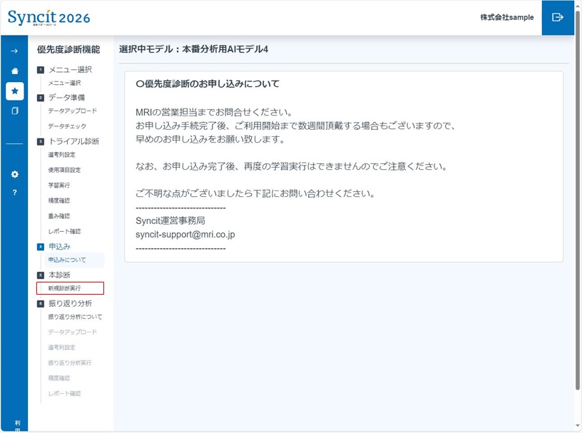This screenshot has height=433, width=582.
Task: Click the sidebar collapse arrow icon
Action: pyautogui.click(x=14, y=51)
